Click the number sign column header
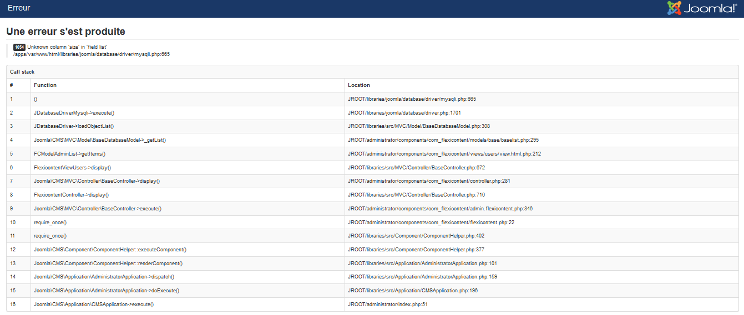This screenshot has width=744, height=315. pos(12,85)
